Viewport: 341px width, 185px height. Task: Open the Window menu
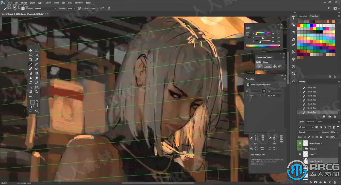pos(79,3)
